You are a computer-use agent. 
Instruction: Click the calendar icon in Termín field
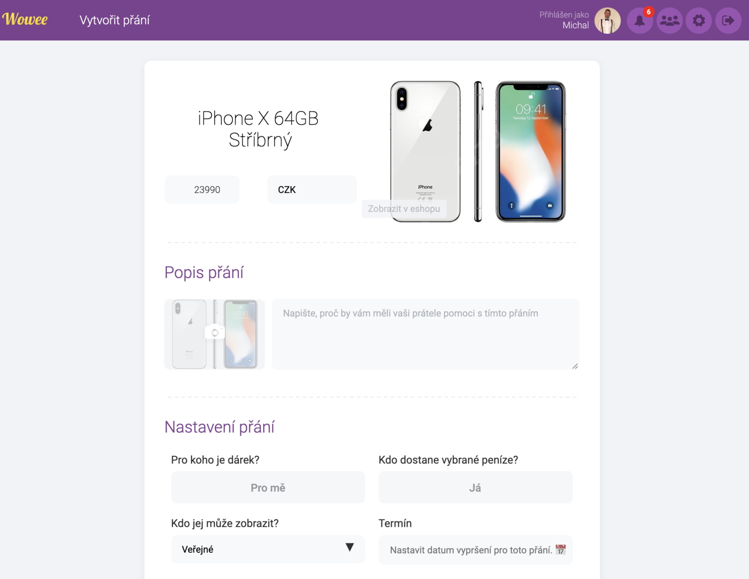560,550
